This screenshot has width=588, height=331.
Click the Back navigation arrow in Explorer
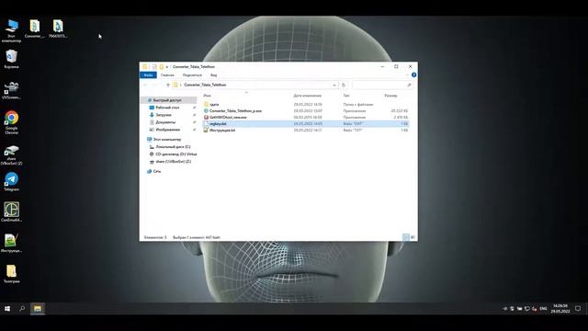pos(145,86)
